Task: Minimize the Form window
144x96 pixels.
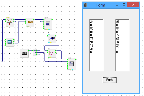Action: (x=117, y=5)
